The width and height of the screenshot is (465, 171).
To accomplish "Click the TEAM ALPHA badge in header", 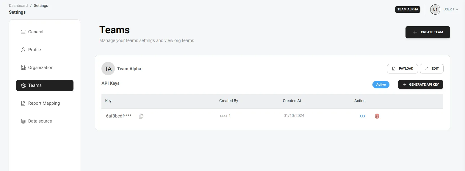I will [408, 9].
